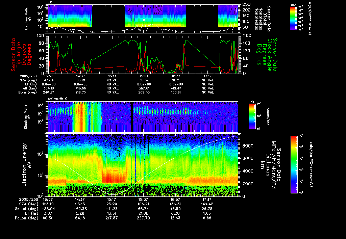Viewport: 346px width, 239px height.
Task: Click the 17:17 time tick below the electron energy plot
Action: coord(206,200)
